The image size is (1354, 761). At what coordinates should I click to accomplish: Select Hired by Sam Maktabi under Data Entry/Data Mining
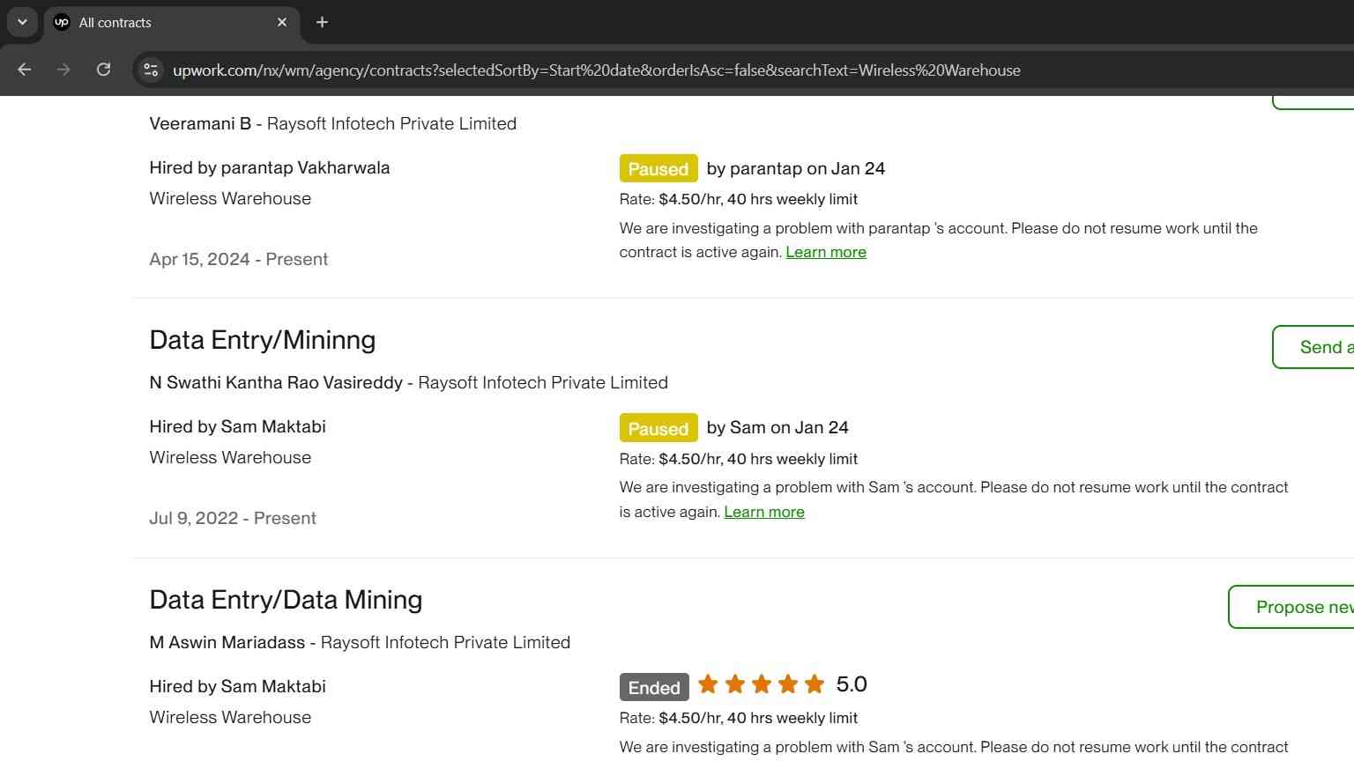click(x=238, y=686)
